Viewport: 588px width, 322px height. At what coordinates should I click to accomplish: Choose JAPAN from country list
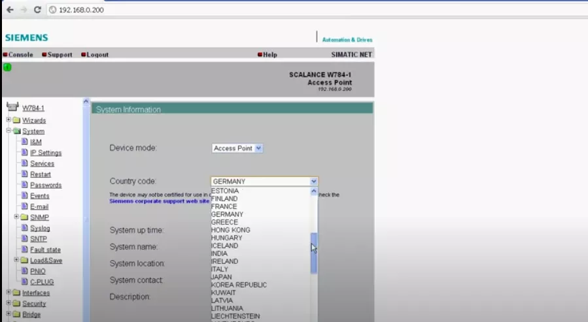[221, 277]
